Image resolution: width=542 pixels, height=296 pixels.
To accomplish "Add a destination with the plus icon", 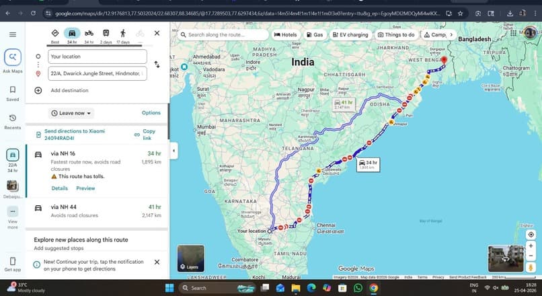I will tap(38, 90).
